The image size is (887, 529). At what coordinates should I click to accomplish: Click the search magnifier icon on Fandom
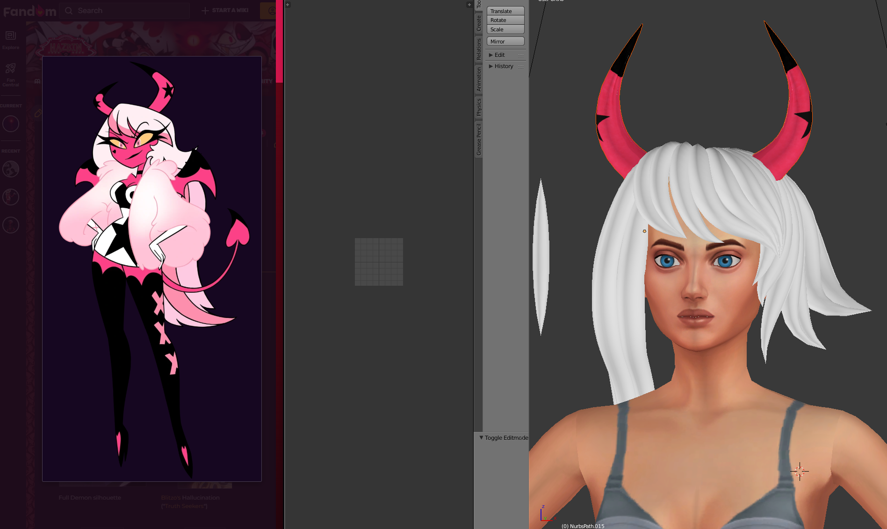pos(69,10)
